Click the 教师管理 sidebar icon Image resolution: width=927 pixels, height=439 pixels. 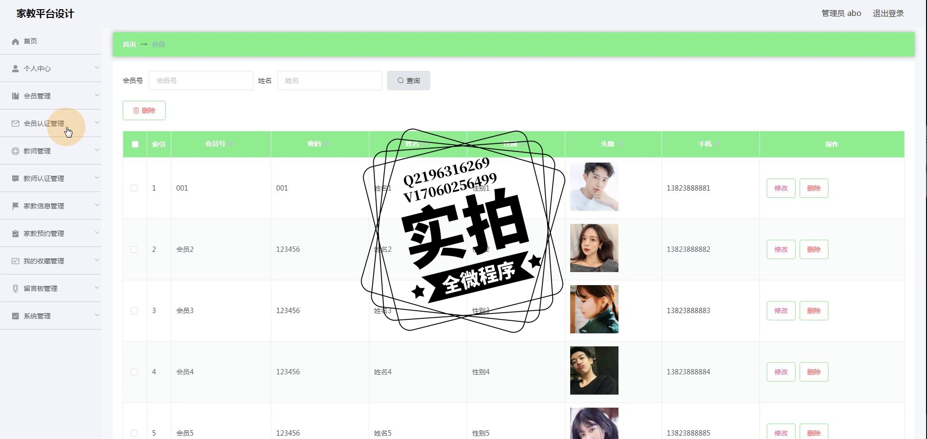point(15,151)
